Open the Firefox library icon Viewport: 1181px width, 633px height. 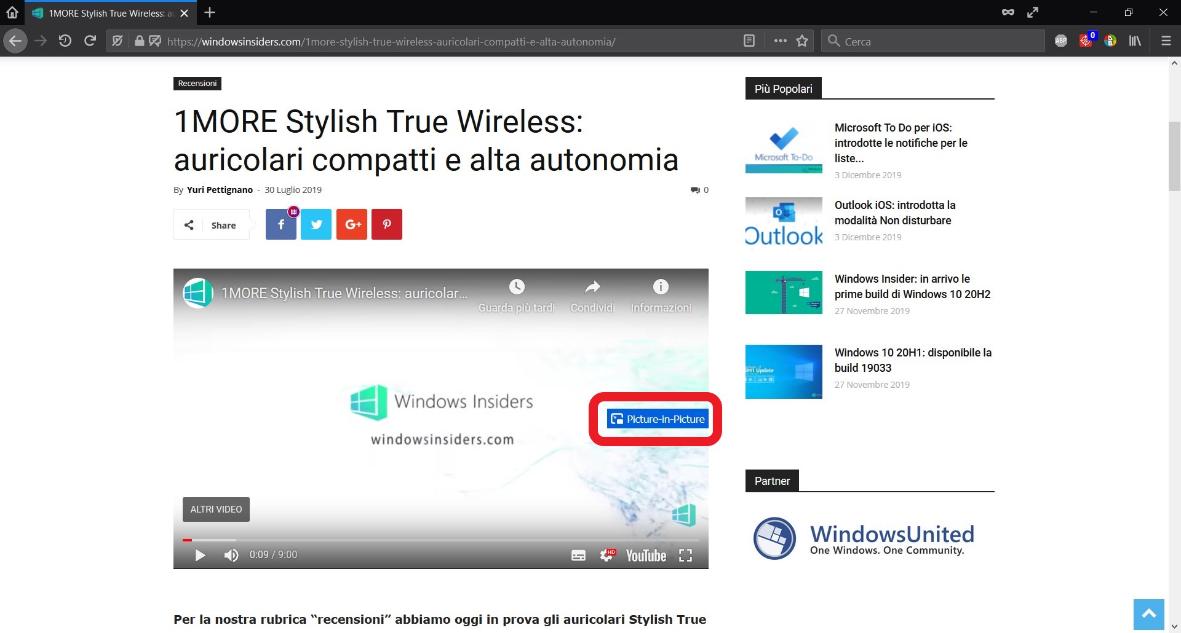click(x=1135, y=41)
